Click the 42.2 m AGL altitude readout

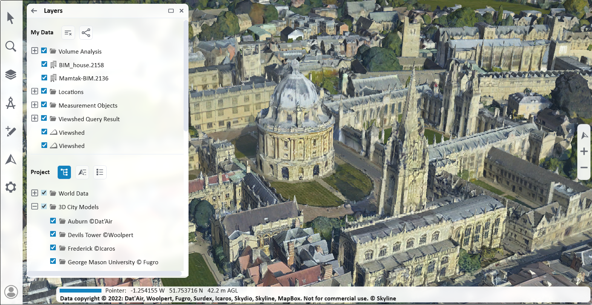[222, 291]
